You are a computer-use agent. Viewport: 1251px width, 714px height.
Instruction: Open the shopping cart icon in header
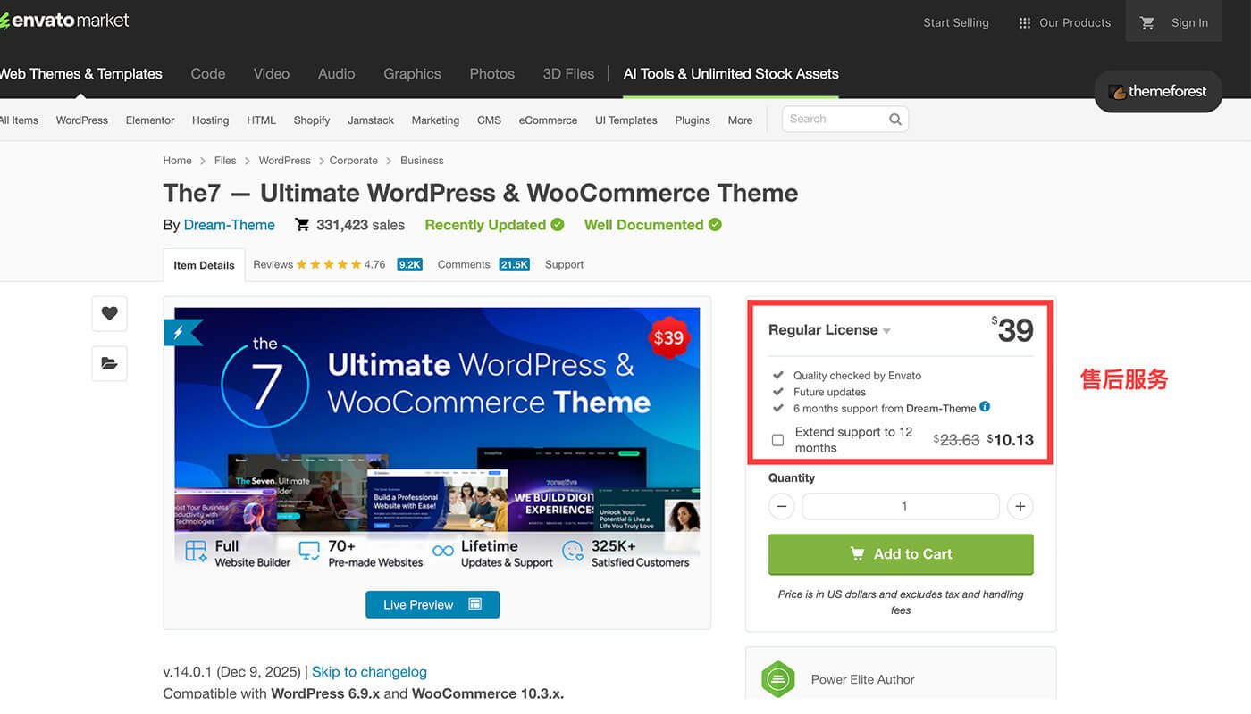(x=1147, y=23)
